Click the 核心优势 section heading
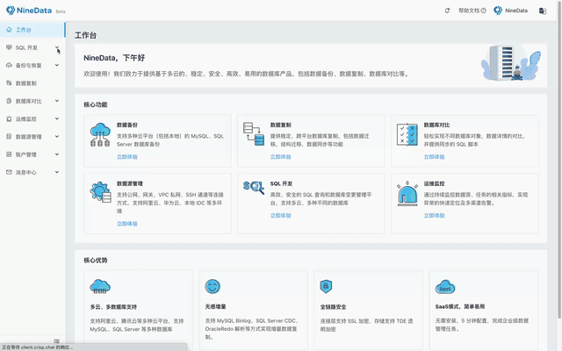562x351 pixels. [96, 261]
